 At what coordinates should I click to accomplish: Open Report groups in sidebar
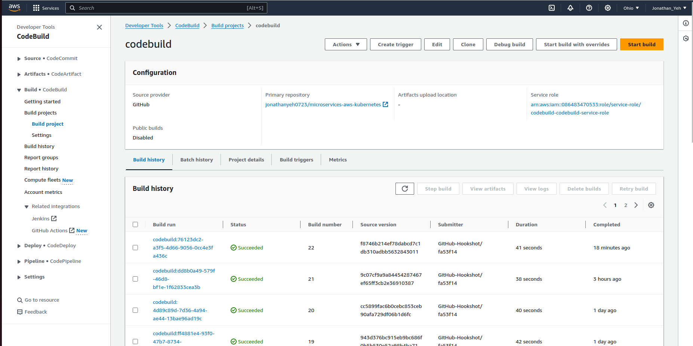tap(41, 157)
